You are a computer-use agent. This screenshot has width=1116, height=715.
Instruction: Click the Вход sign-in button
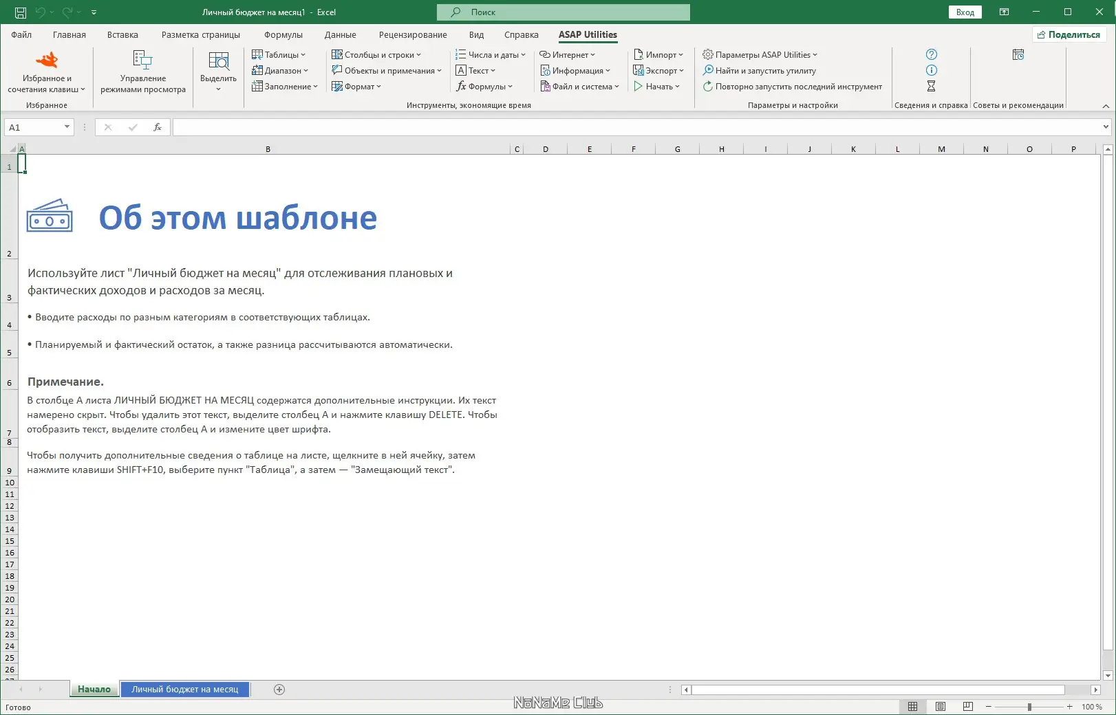point(964,12)
